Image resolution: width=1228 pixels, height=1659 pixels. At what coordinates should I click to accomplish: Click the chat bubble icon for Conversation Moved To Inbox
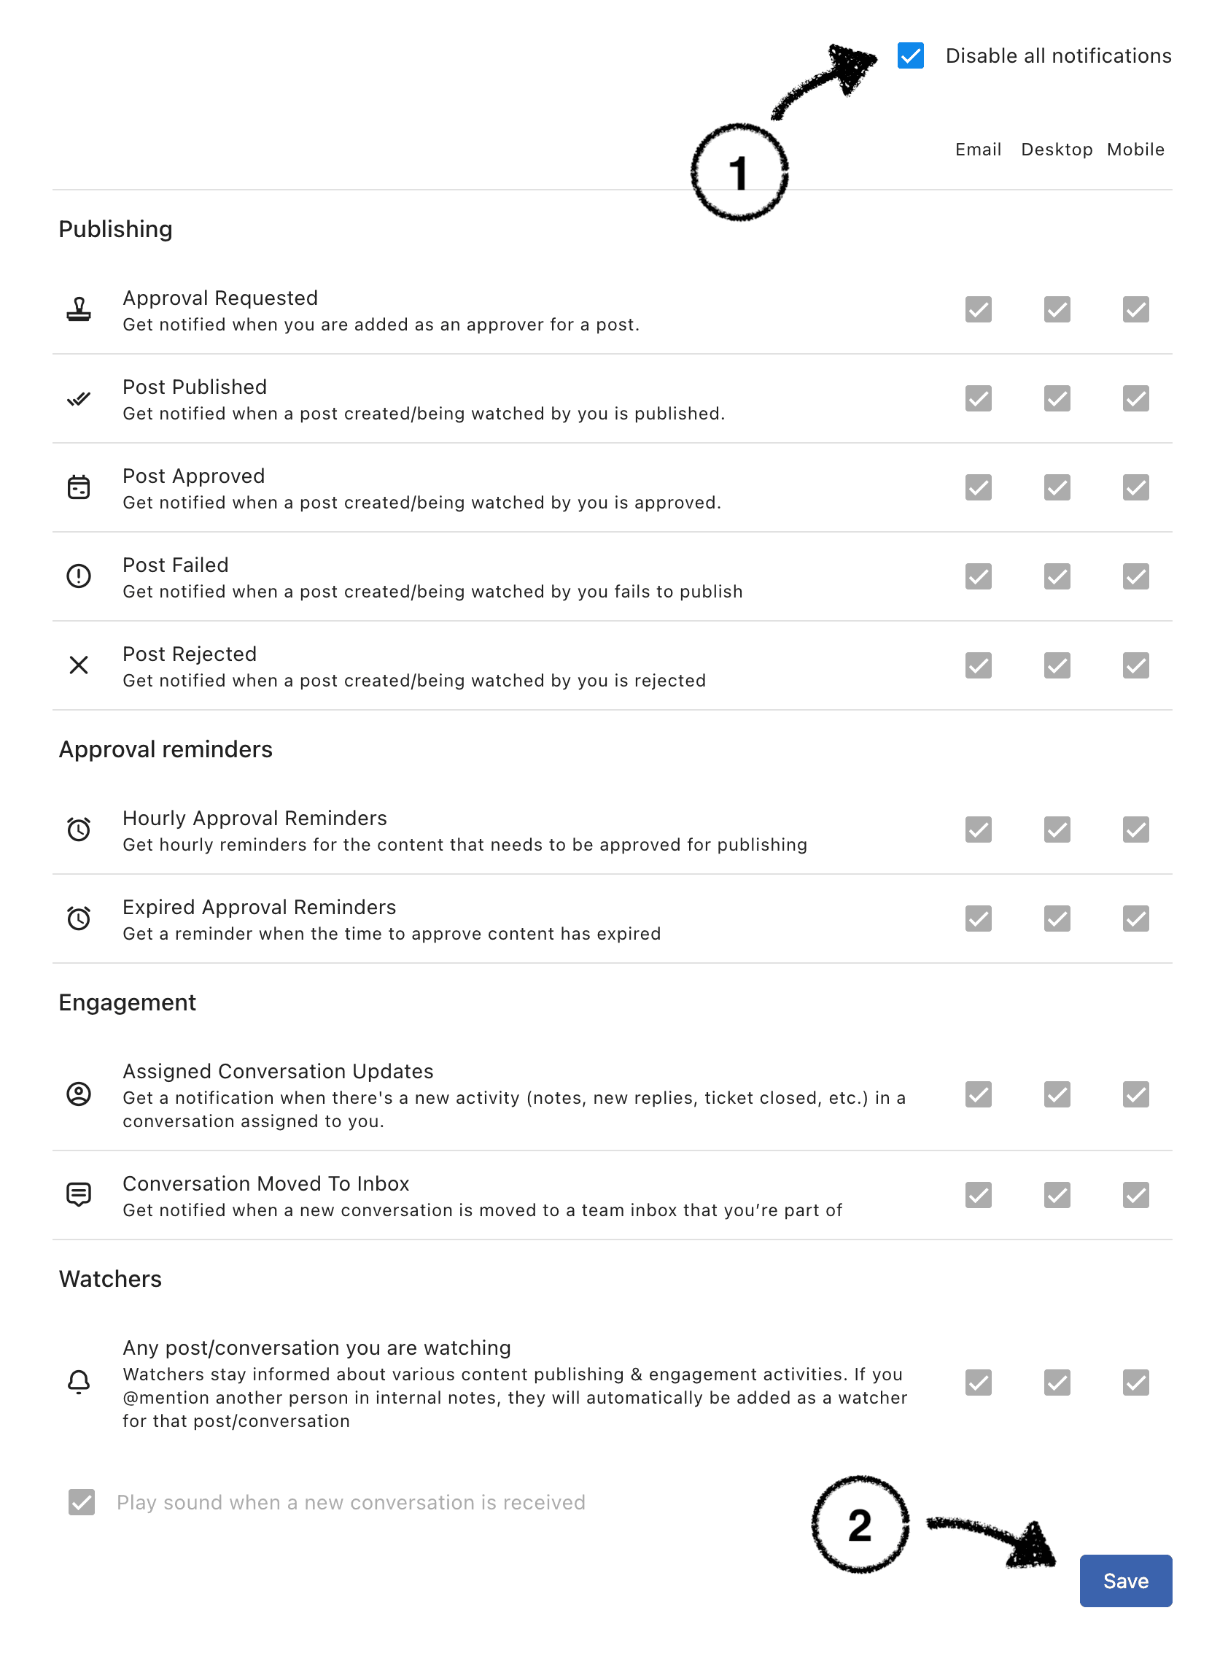79,1195
